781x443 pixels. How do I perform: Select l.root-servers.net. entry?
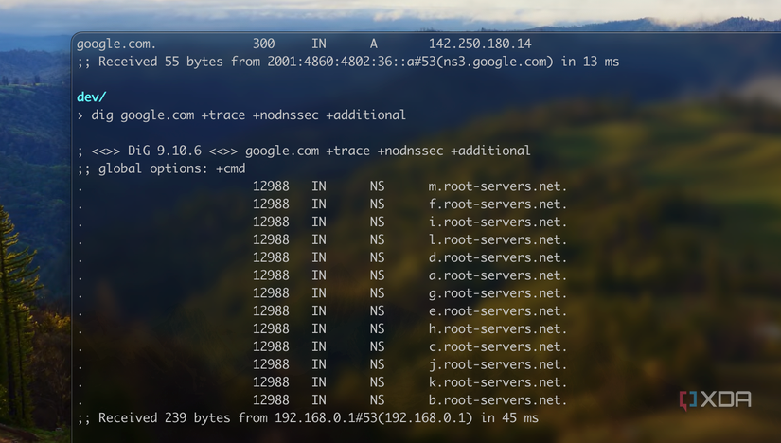pos(498,239)
